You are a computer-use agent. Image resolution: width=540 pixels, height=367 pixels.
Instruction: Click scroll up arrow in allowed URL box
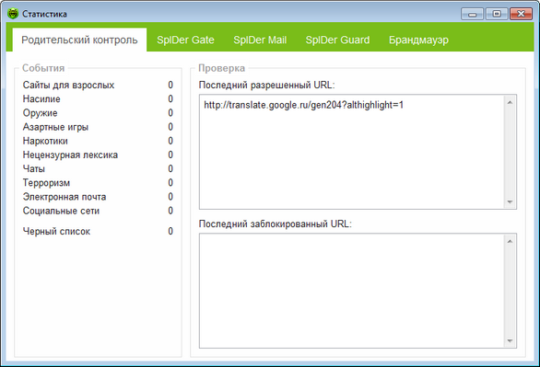[510, 102]
